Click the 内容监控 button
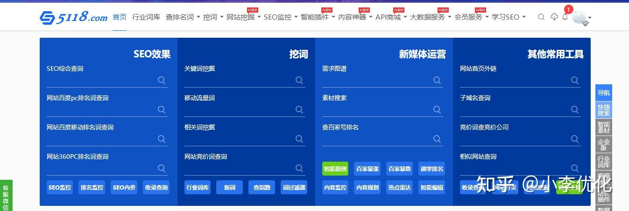 [x=335, y=187]
